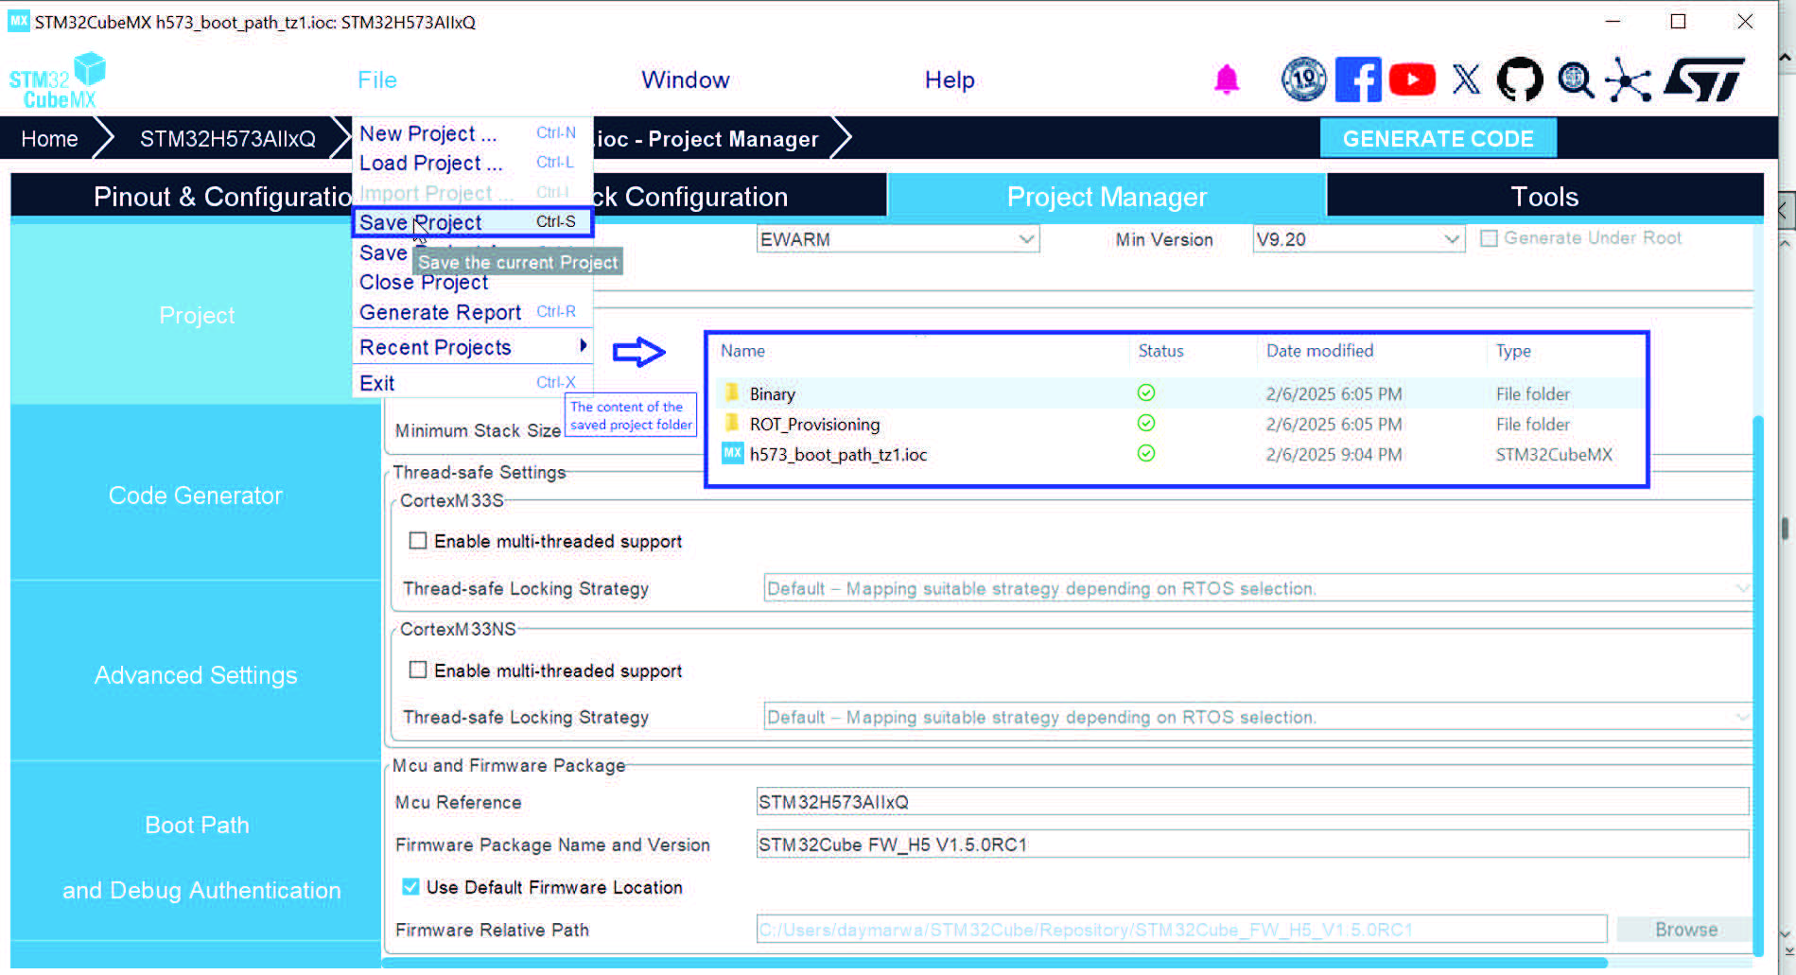
Task: Open the Project side section
Action: pos(197,315)
